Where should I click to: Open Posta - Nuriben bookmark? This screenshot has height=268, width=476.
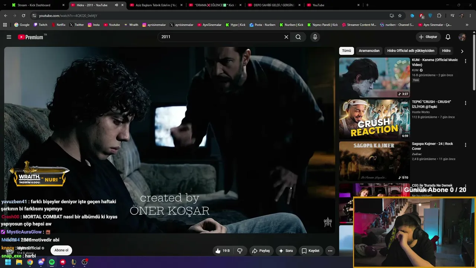(262, 25)
